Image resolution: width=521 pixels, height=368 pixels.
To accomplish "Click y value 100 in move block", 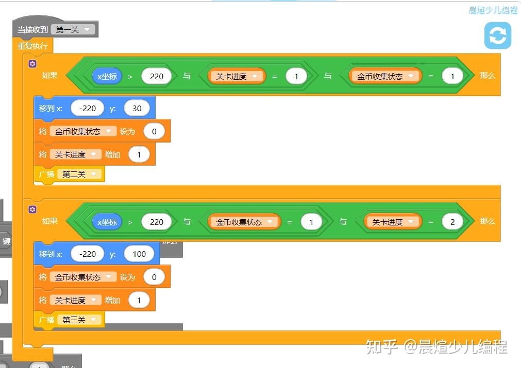I will pyautogui.click(x=139, y=254).
